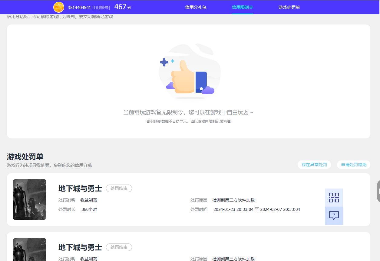Image resolution: width=380 pixels, height=261 pixels.
Task: Toggle the 处罚结束 badge on second penalty card
Action: [x=119, y=247]
